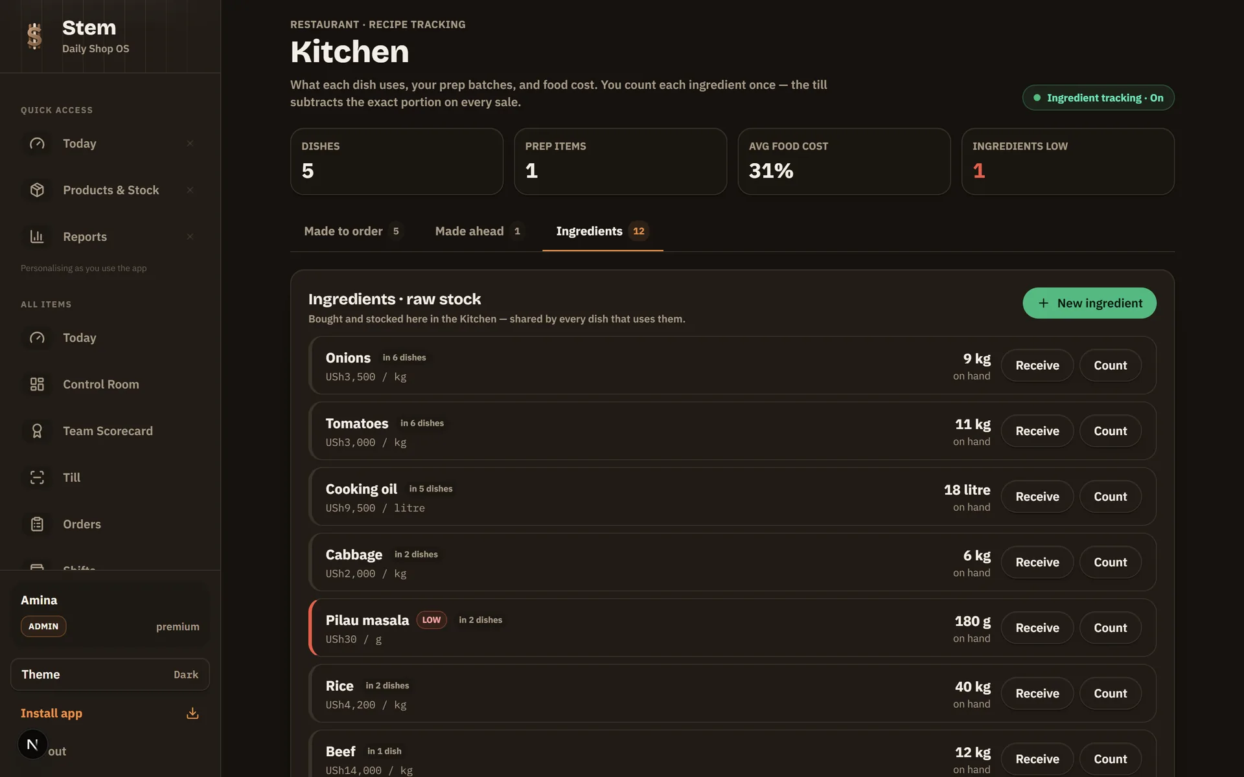
Task: Toggle the Ingredient tracking On pill
Action: pos(1098,98)
